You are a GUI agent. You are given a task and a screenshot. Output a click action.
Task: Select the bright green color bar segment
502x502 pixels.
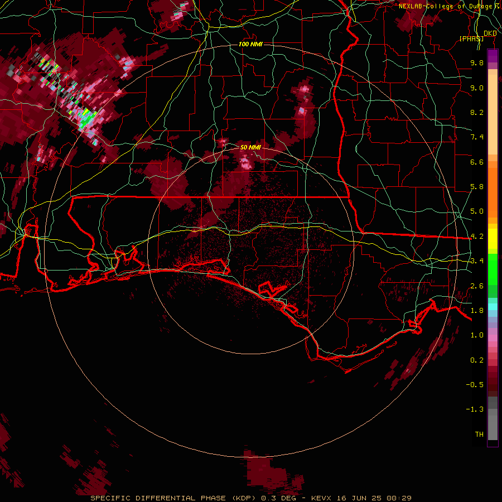tap(493, 269)
